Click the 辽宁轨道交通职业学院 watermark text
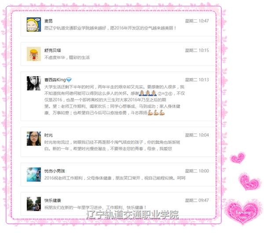Viewport: 264px width, 233px height. 132,215
